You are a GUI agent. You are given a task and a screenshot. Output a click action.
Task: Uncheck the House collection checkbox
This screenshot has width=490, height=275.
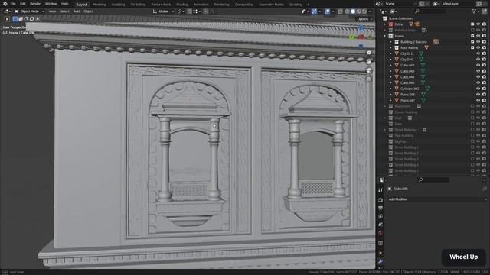pos(472,36)
